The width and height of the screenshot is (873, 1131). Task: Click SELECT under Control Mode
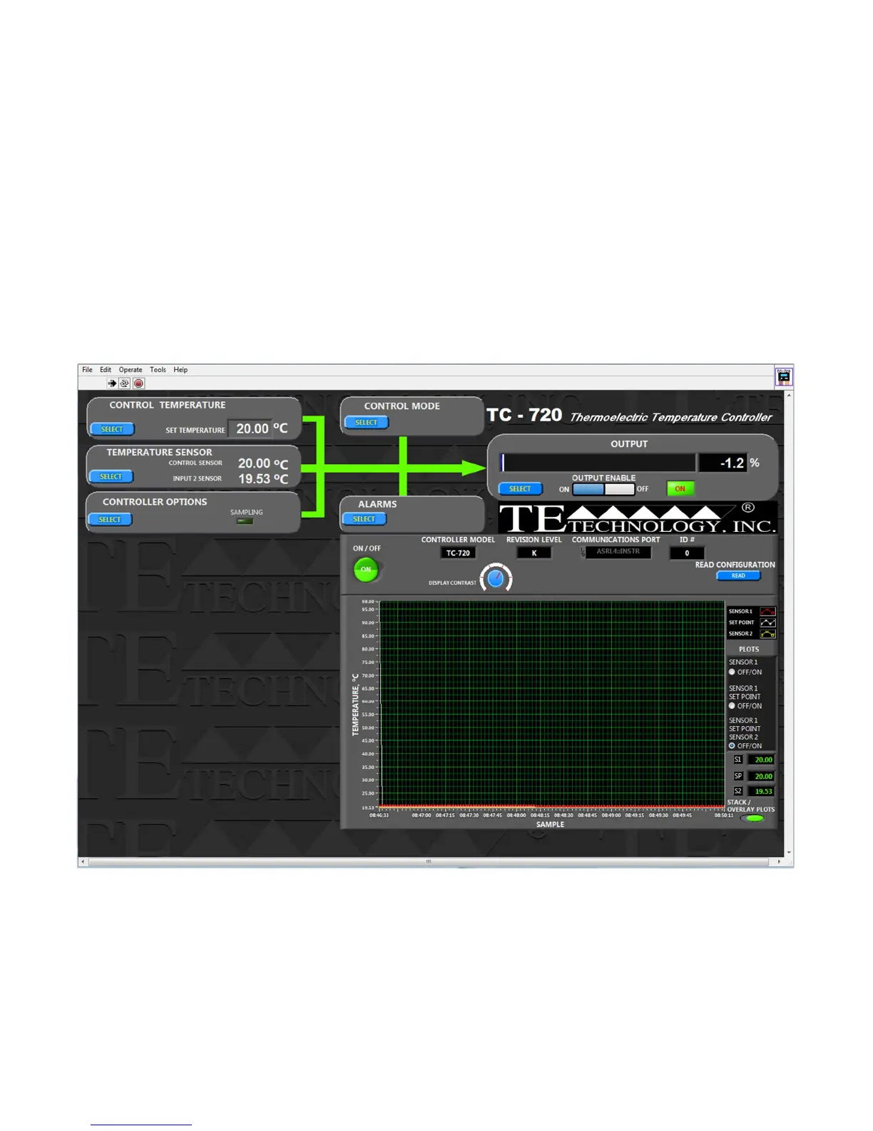367,423
